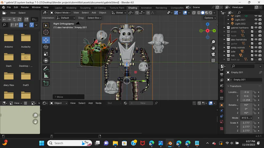
Task: Switch to the Animation workspace tab
Action: click(x=146, y=8)
